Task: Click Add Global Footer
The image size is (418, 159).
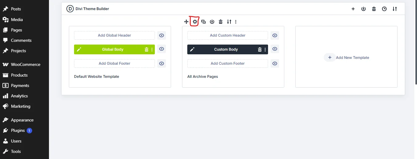Action: click(114, 63)
